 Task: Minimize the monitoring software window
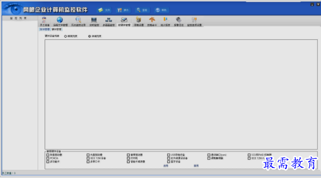[312, 4]
